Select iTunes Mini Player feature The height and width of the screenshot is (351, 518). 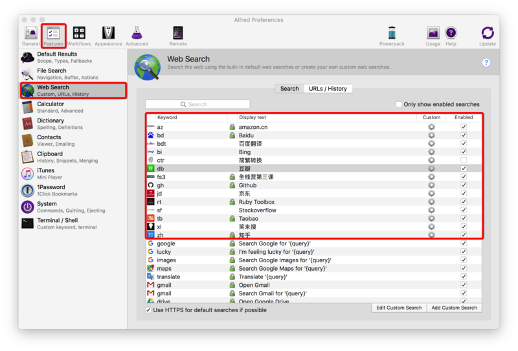[x=73, y=174]
